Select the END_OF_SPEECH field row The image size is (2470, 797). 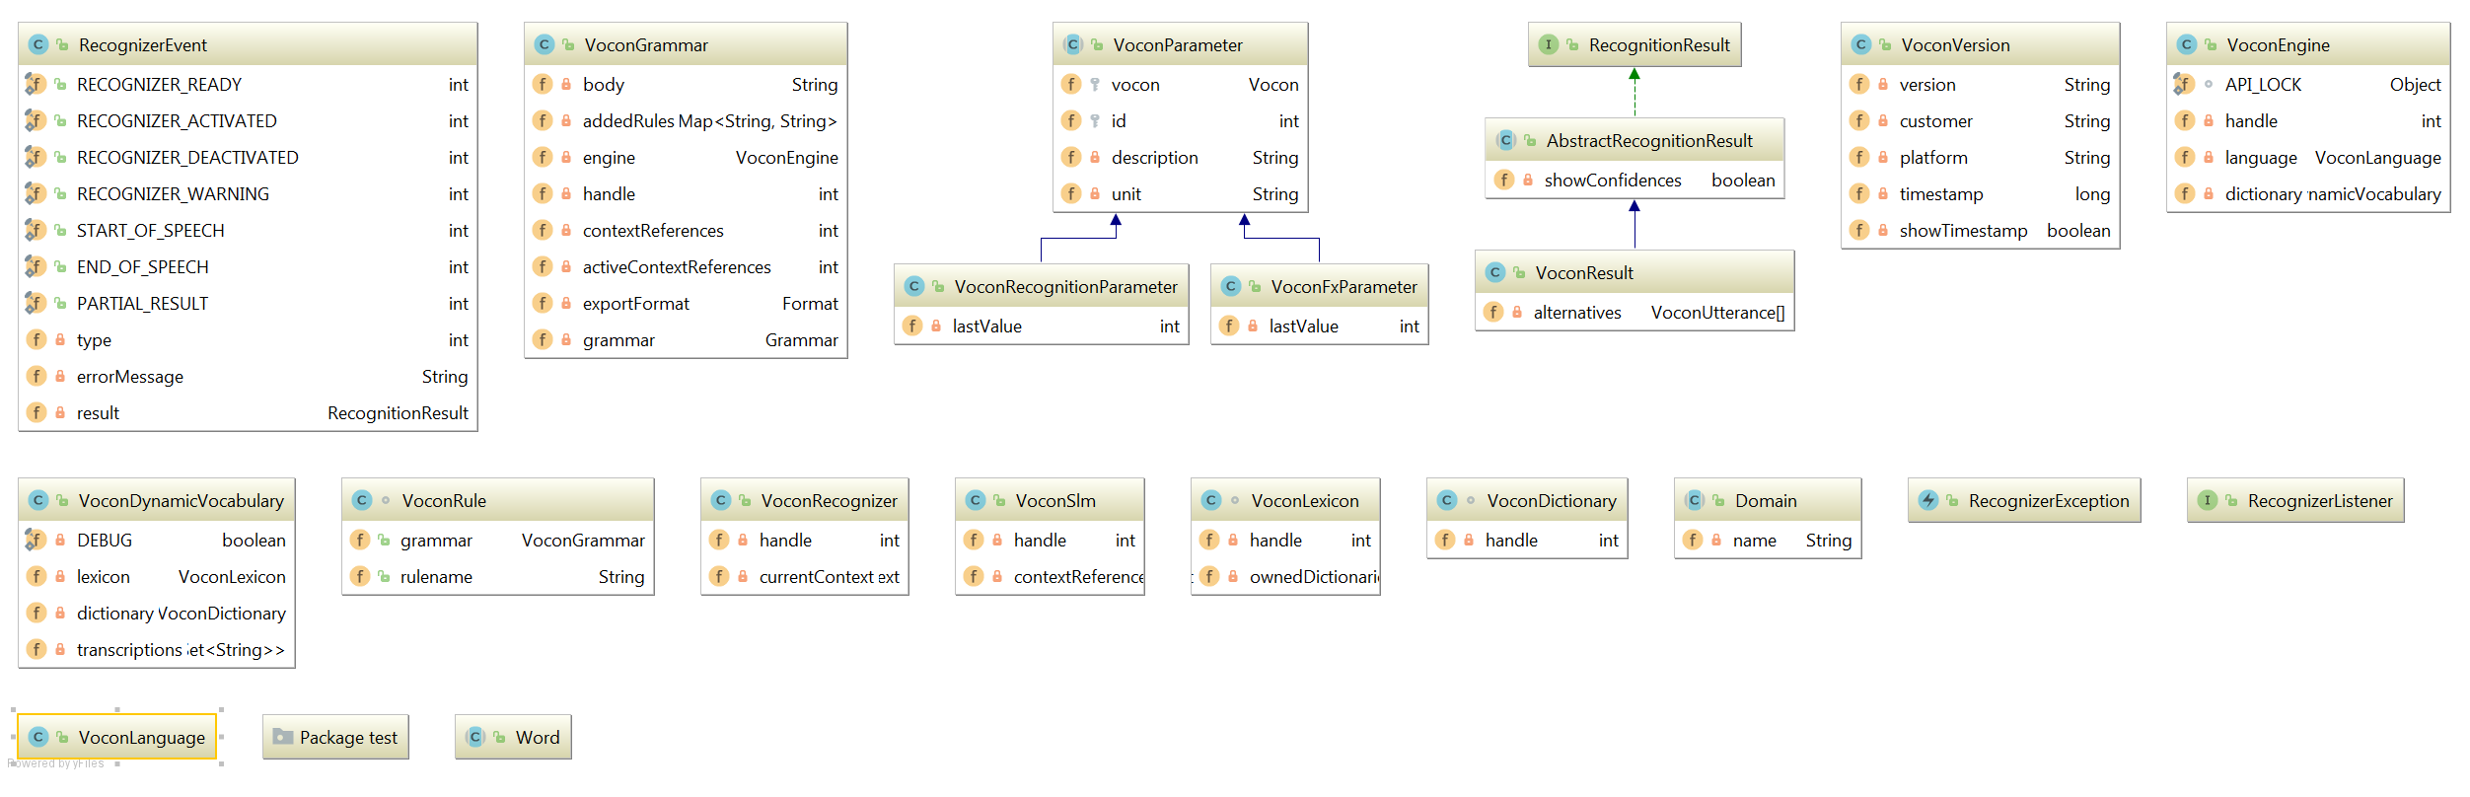(x=248, y=267)
